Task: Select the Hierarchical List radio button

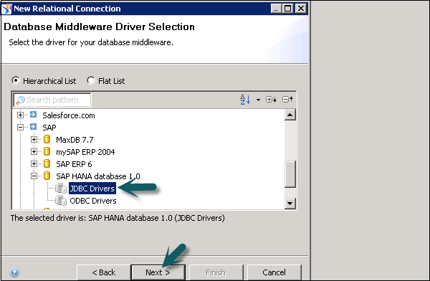Action: point(16,80)
